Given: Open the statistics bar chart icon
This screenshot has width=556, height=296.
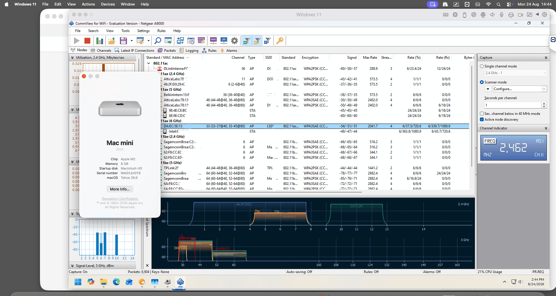Looking at the screenshot, I should click(x=100, y=41).
